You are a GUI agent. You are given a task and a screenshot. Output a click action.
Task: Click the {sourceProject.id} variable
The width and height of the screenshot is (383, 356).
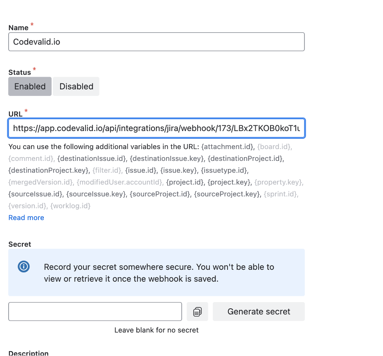pos(160,194)
